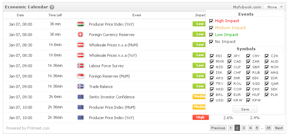Viewport: 288px width, 134px height.
Task: Save the filter settings
Action: pos(245,109)
